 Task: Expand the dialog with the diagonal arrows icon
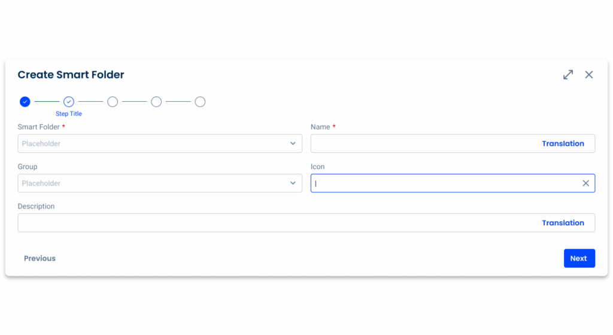[x=568, y=75]
